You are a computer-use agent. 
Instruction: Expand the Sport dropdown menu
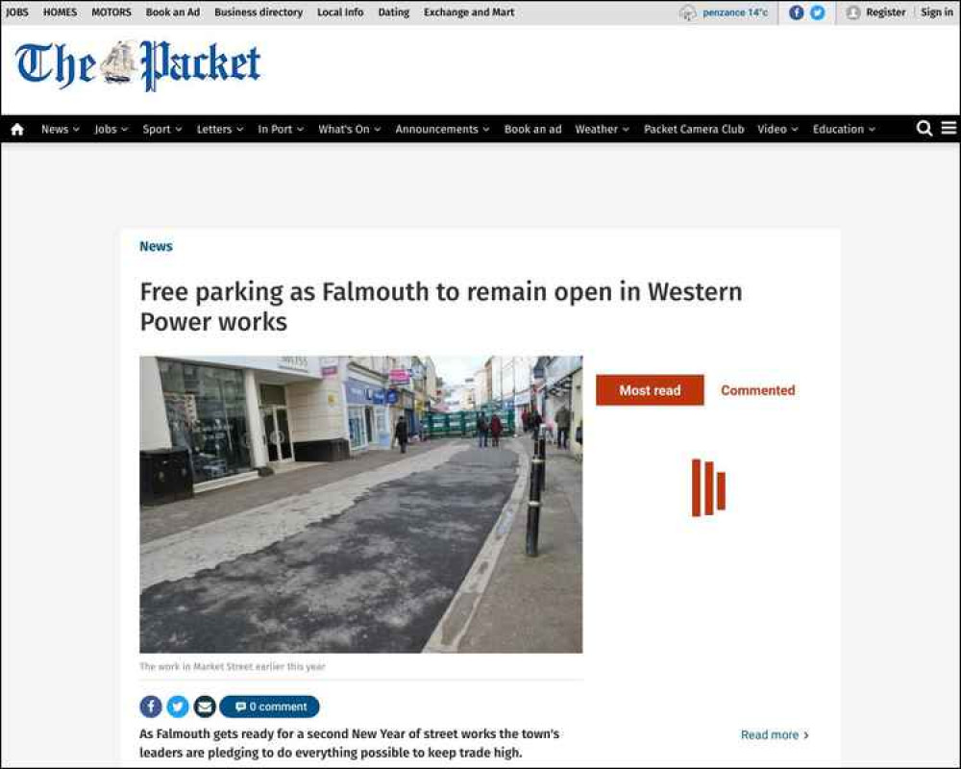[x=161, y=130]
